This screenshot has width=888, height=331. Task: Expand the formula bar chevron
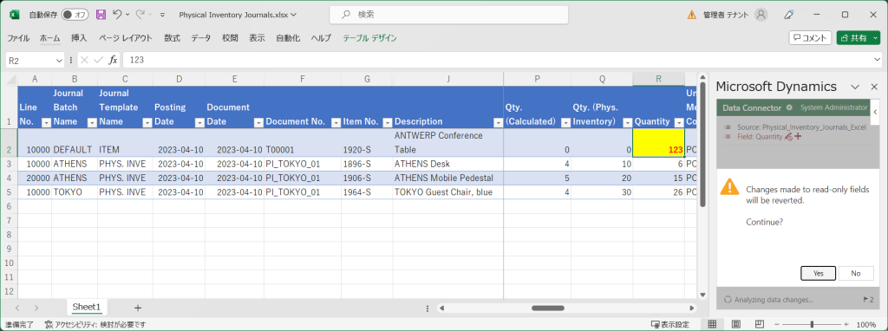877,60
